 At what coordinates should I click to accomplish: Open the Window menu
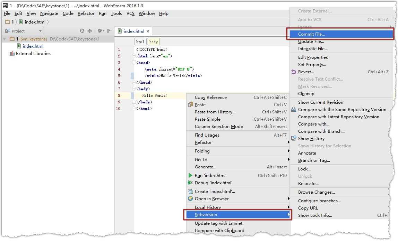(x=147, y=13)
